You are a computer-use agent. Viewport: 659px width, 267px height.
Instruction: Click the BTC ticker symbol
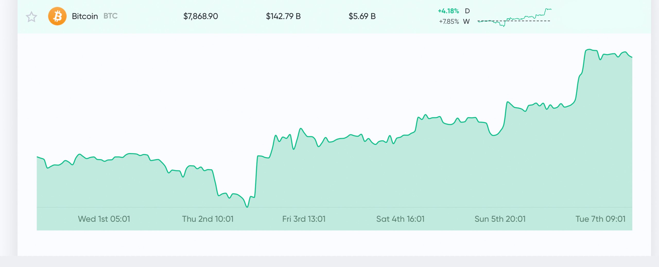(x=110, y=16)
